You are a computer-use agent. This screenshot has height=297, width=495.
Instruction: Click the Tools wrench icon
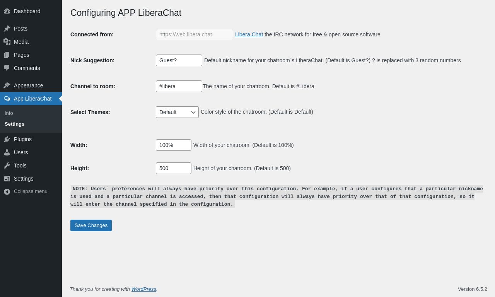(7, 166)
